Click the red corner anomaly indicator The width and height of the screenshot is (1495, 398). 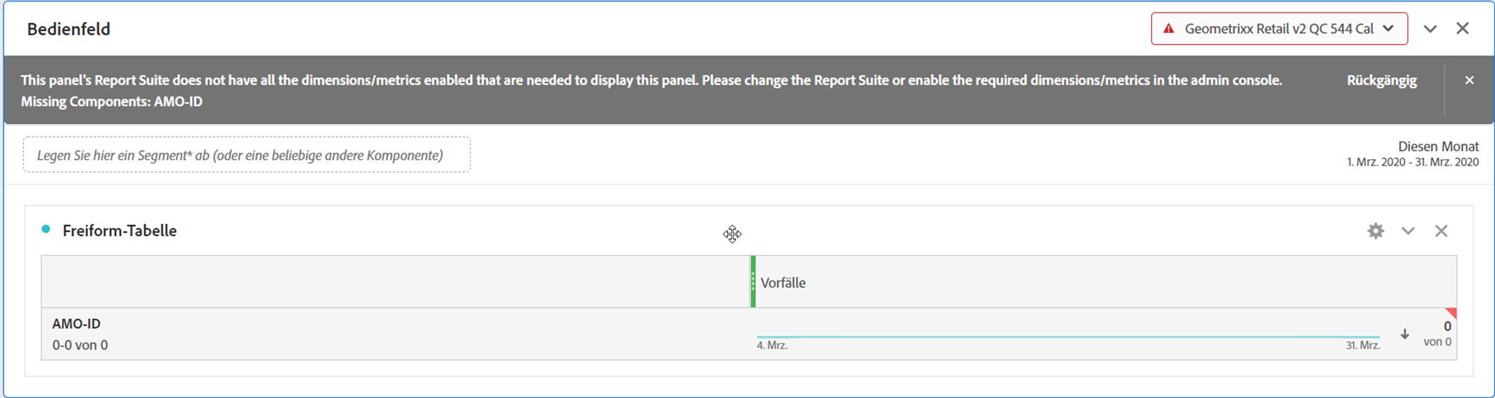[x=1450, y=314]
